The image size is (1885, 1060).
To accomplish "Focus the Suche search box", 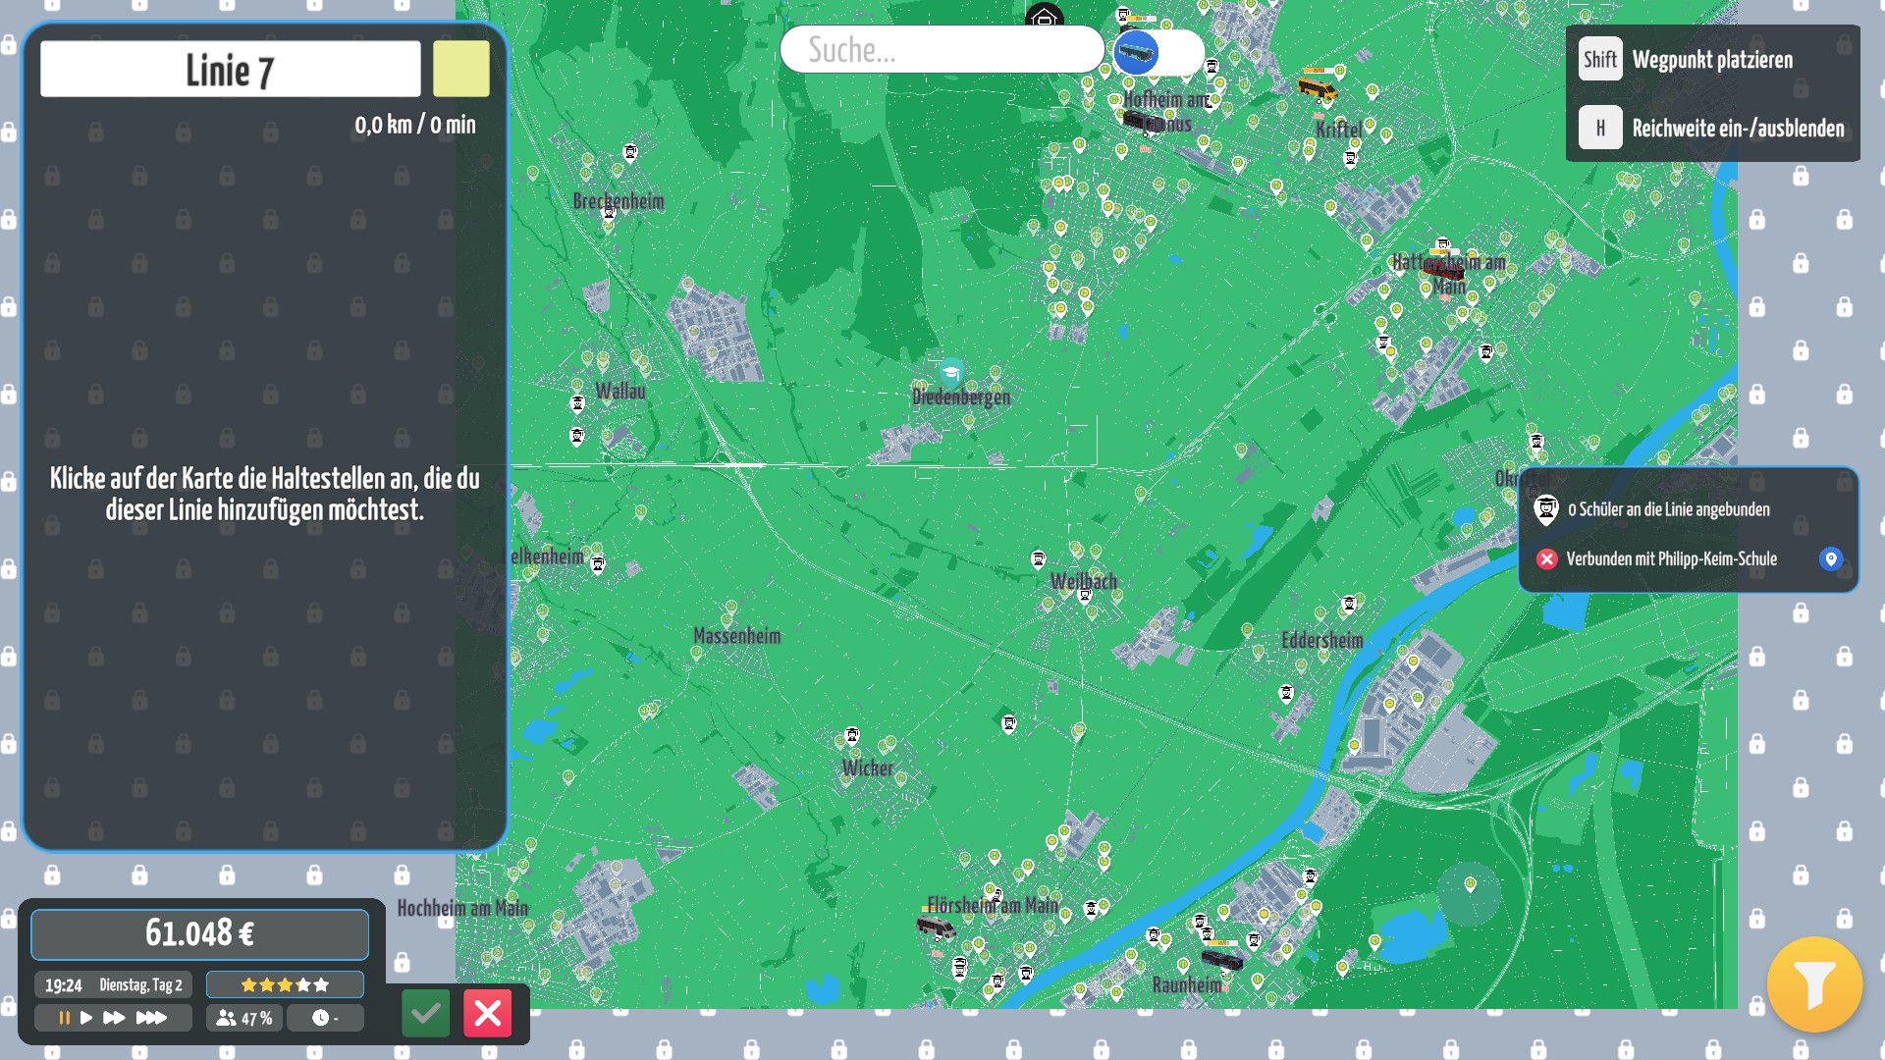I will (x=941, y=50).
